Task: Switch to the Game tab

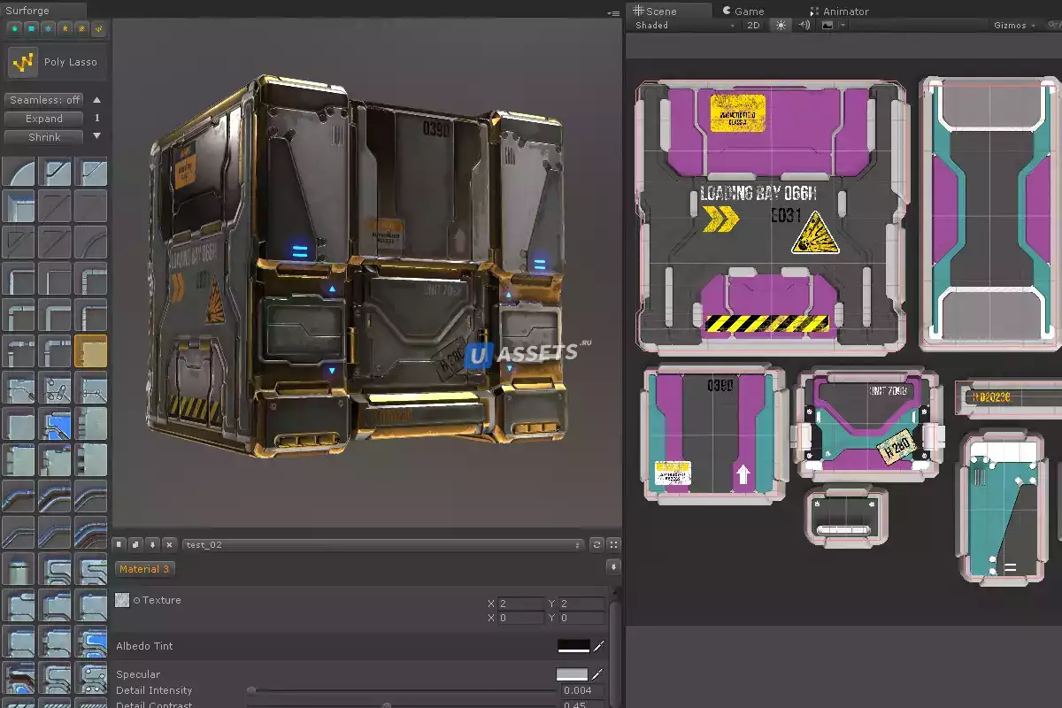Action: (743, 11)
